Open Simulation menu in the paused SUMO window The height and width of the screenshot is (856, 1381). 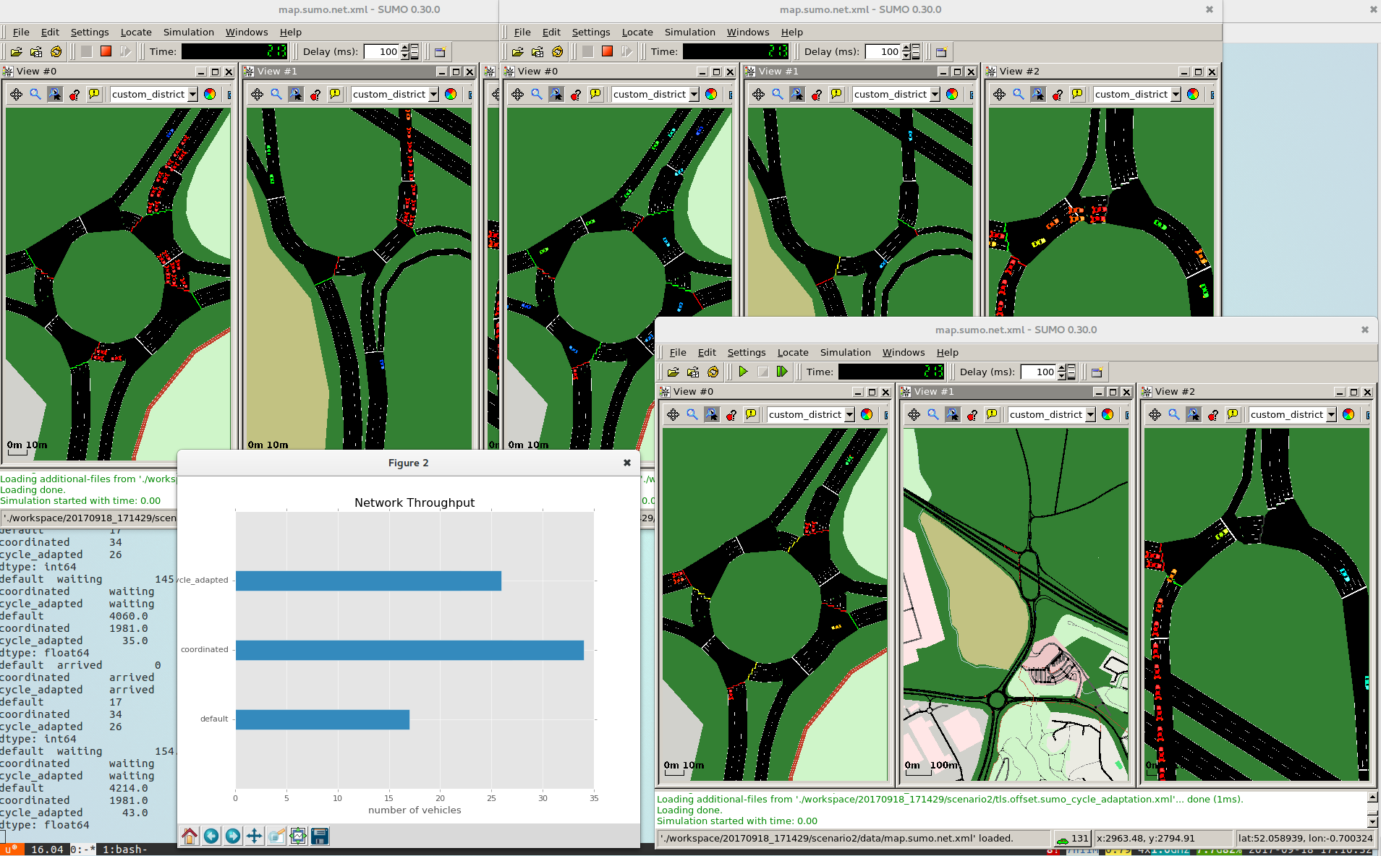(x=845, y=352)
